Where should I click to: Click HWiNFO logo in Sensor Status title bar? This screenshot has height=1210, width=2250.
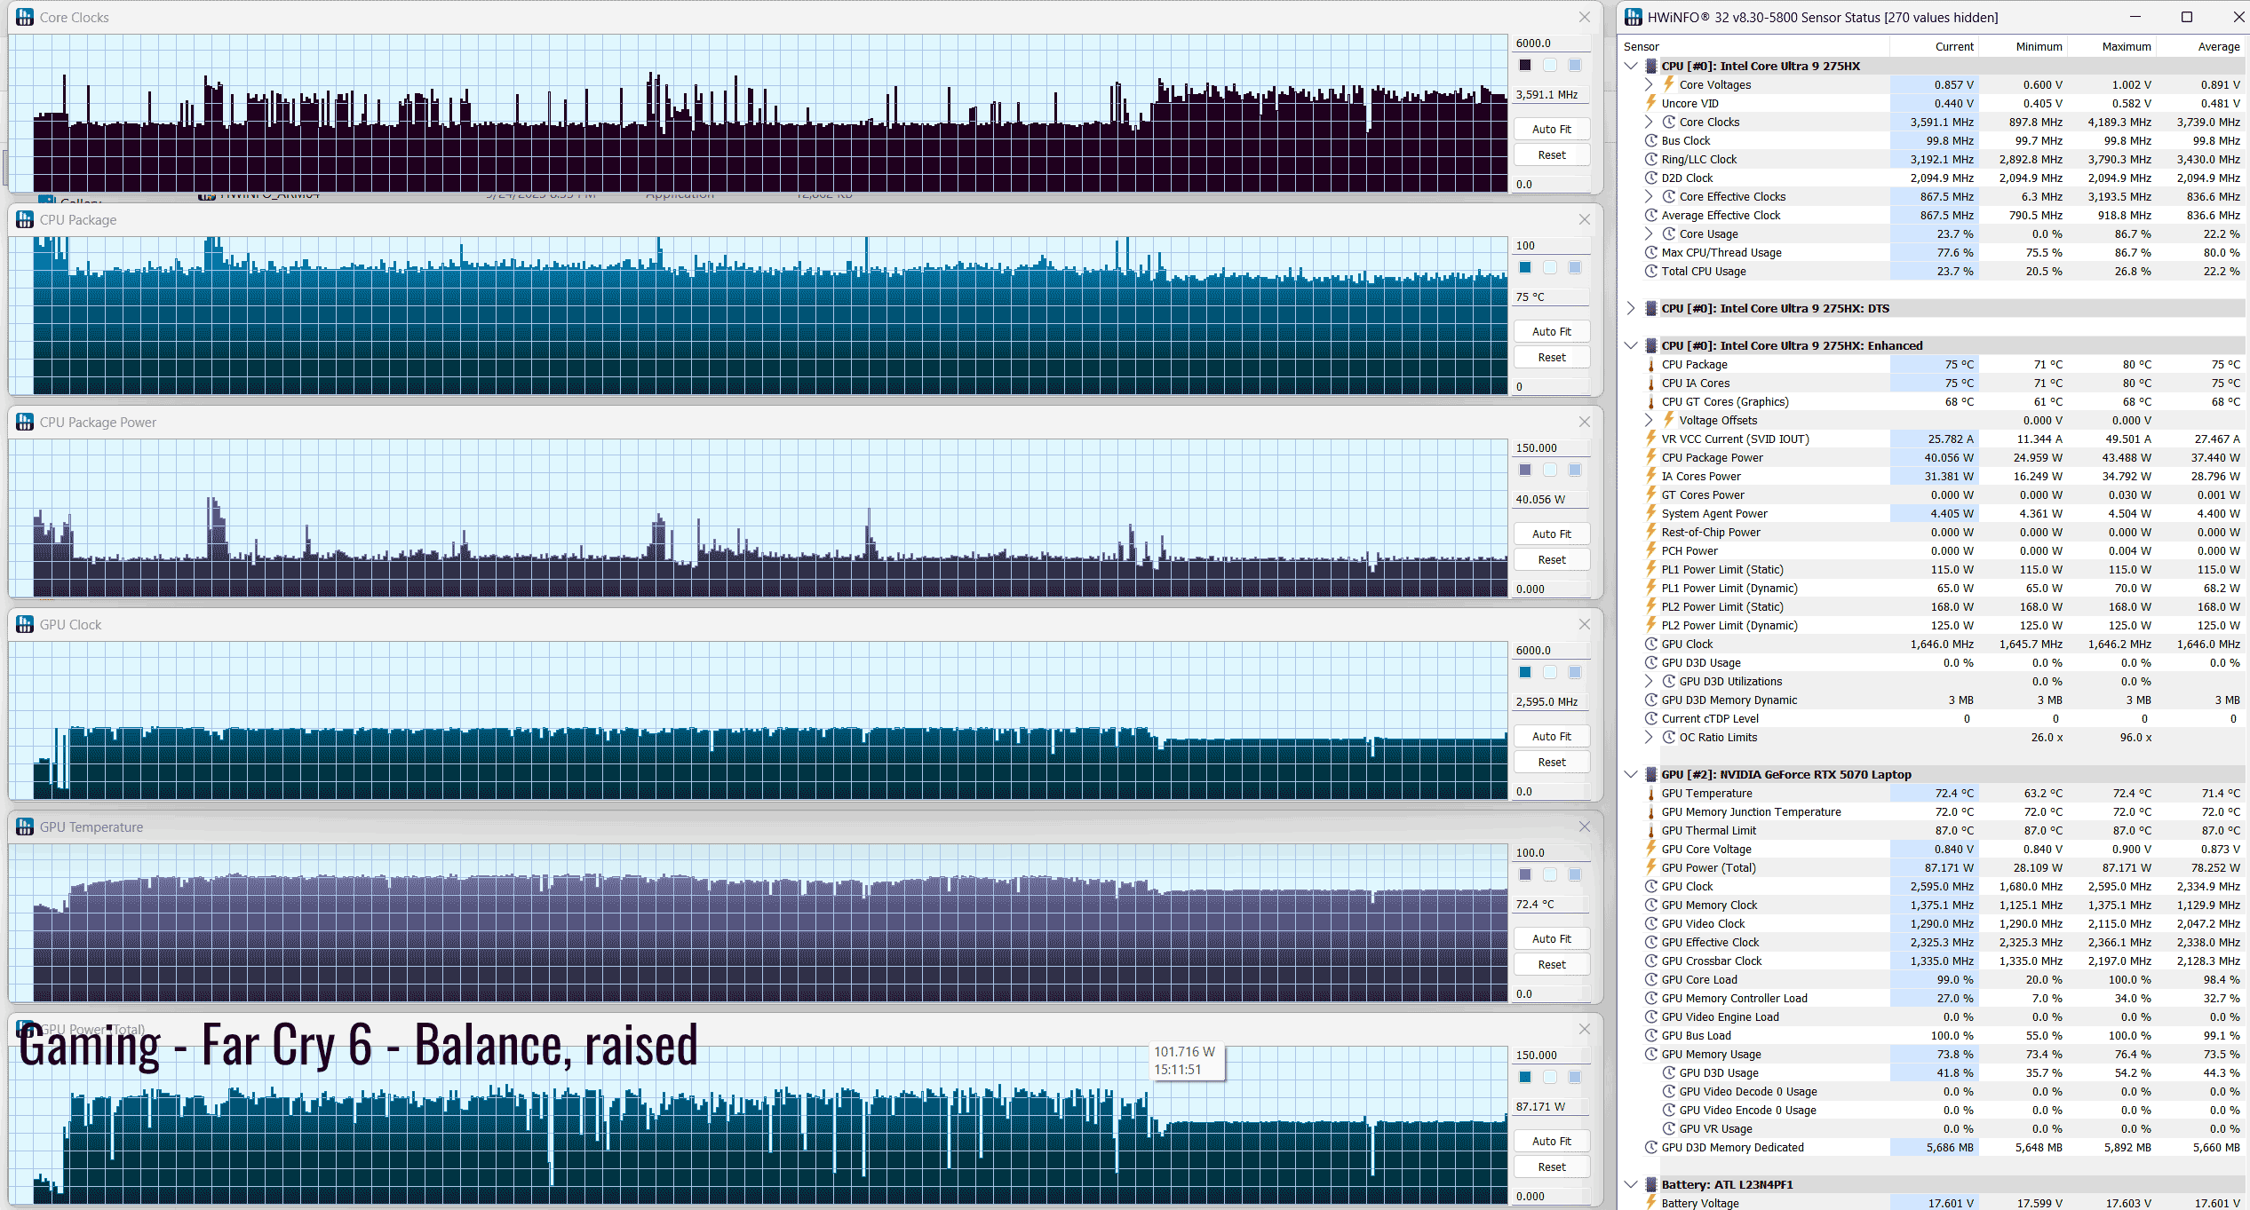pos(1633,17)
